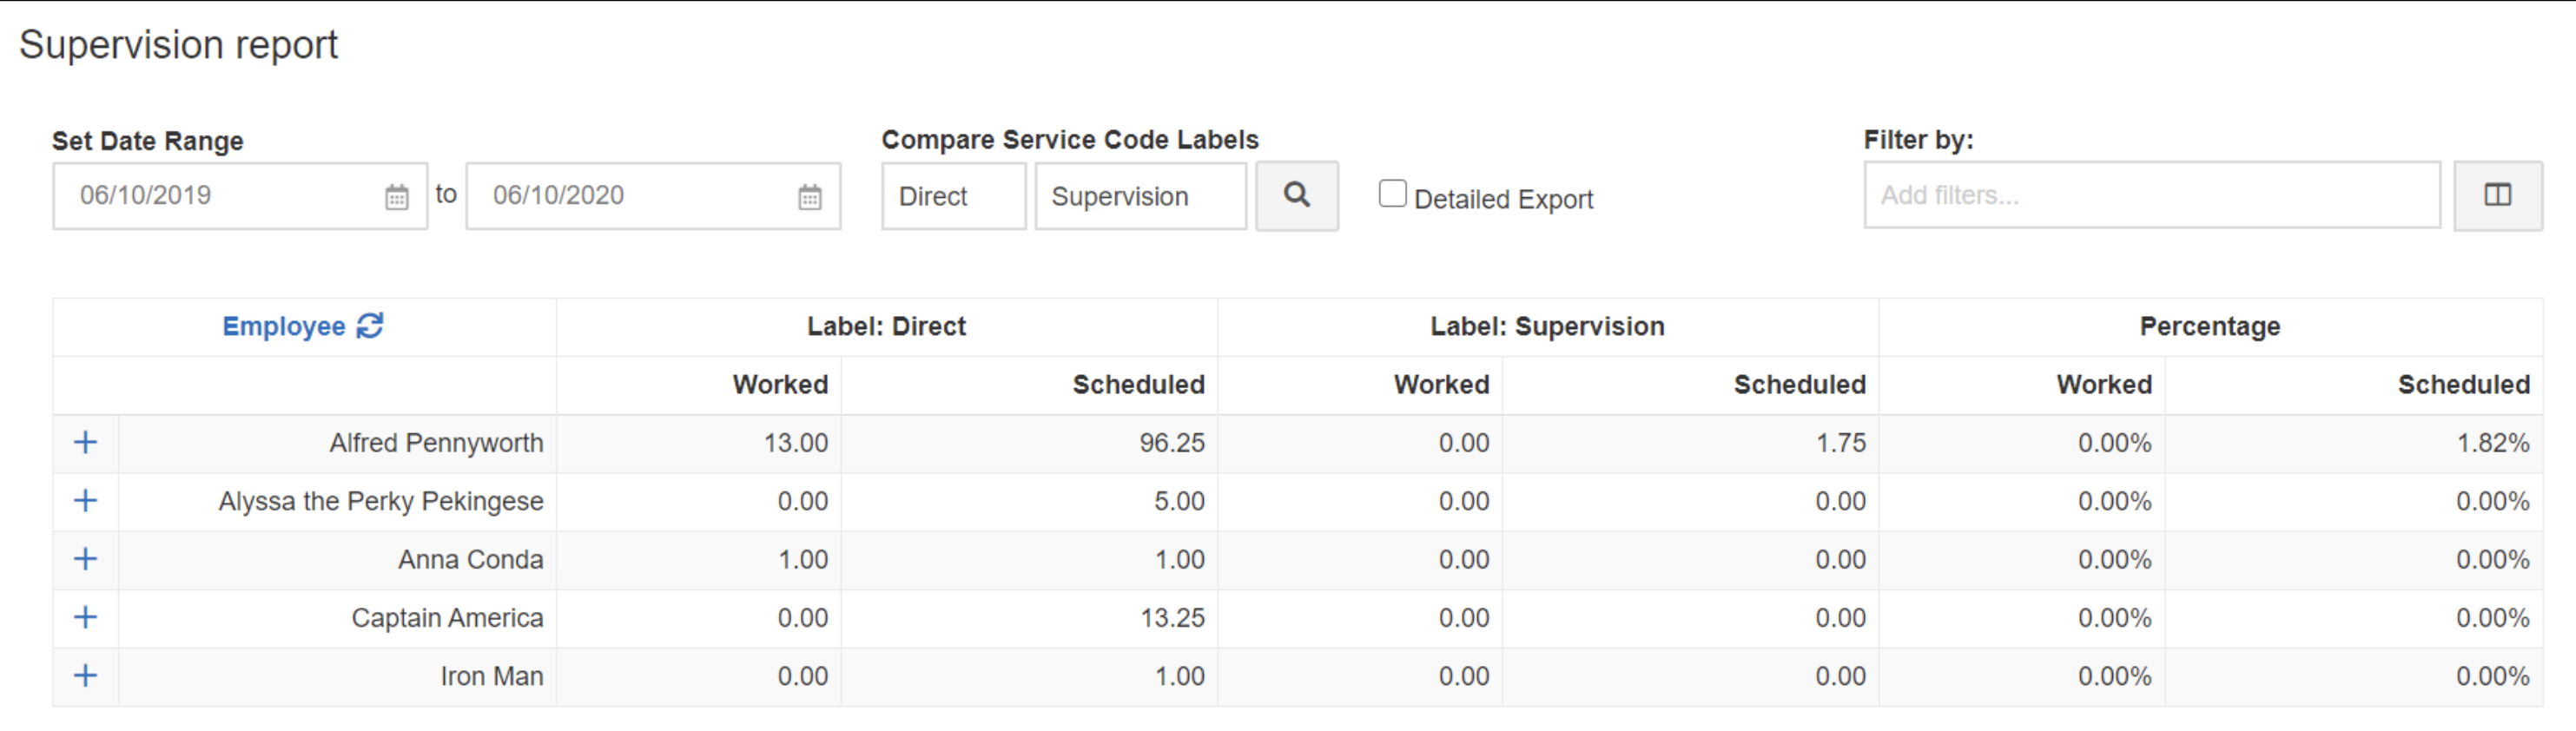Open the column layout toggle button
Image resolution: width=2576 pixels, height=731 pixels.
(2497, 196)
